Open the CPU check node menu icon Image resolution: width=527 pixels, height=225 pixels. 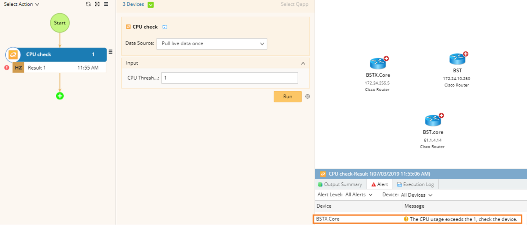coord(111,52)
